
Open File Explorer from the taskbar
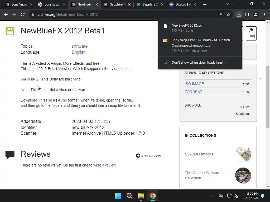click(x=141, y=196)
